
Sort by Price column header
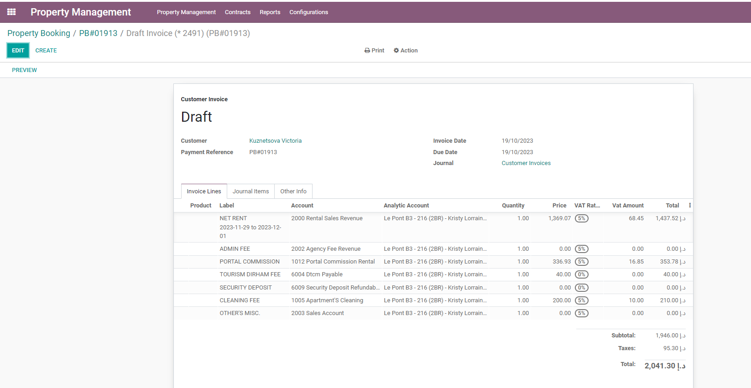(559, 206)
